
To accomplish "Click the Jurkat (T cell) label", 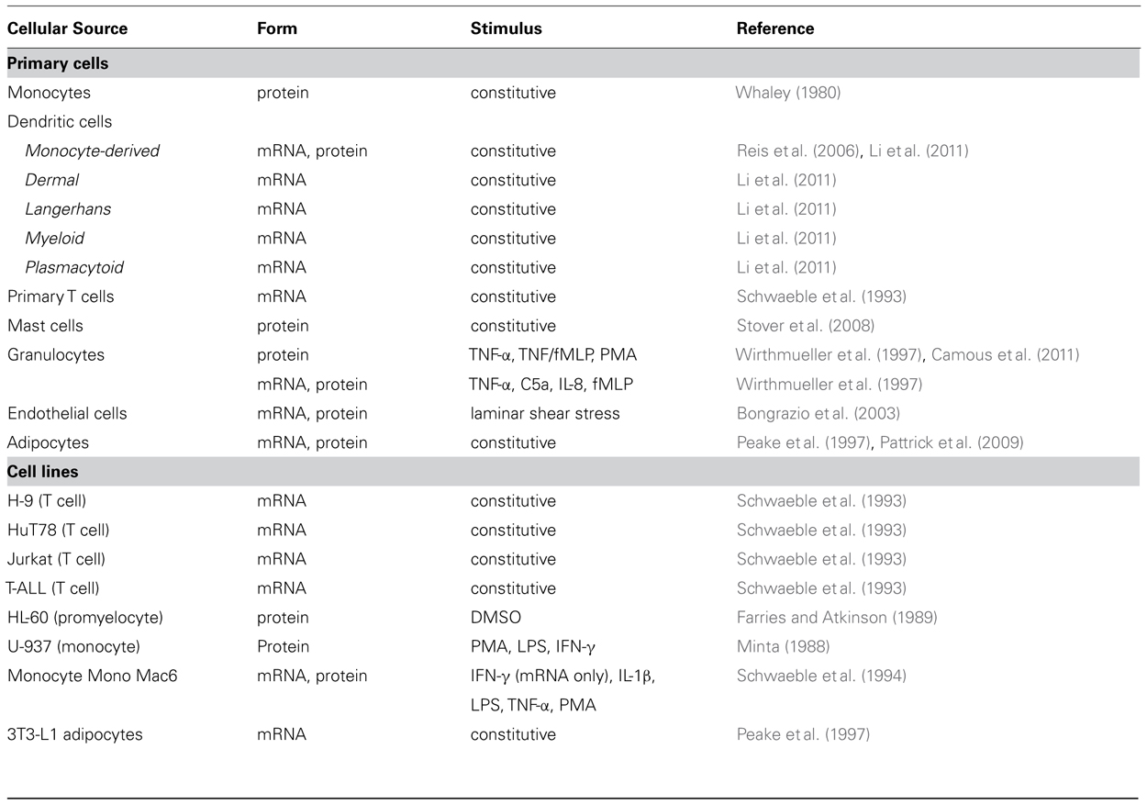I will coord(56,559).
